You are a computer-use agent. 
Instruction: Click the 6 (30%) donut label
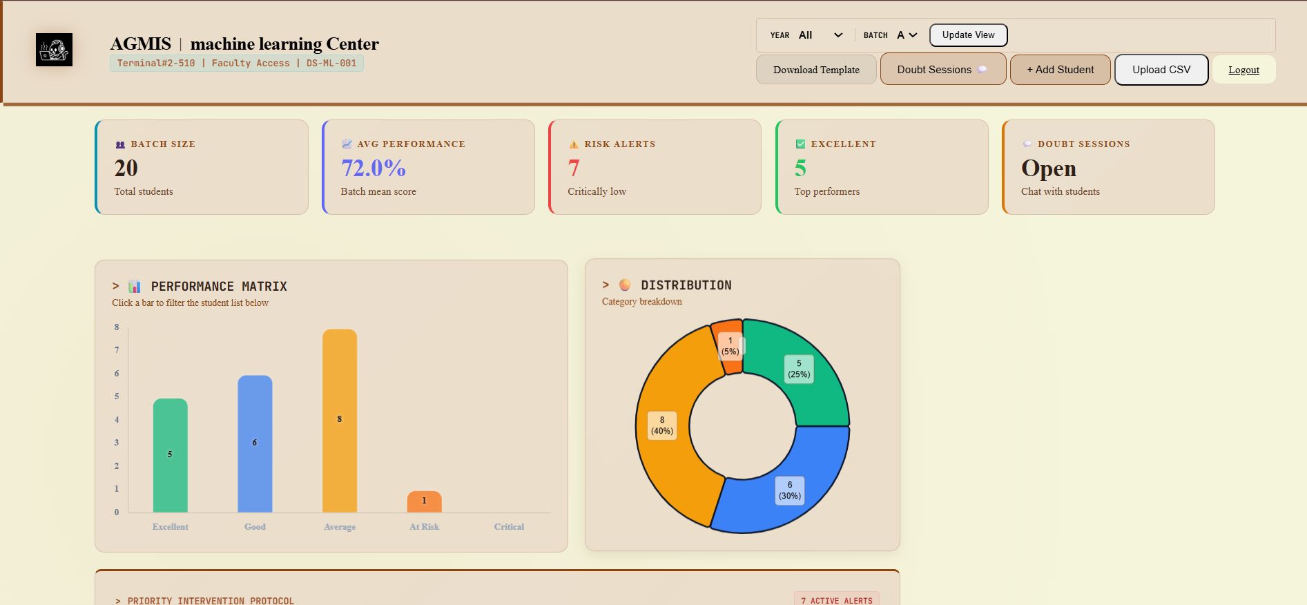[790, 490]
